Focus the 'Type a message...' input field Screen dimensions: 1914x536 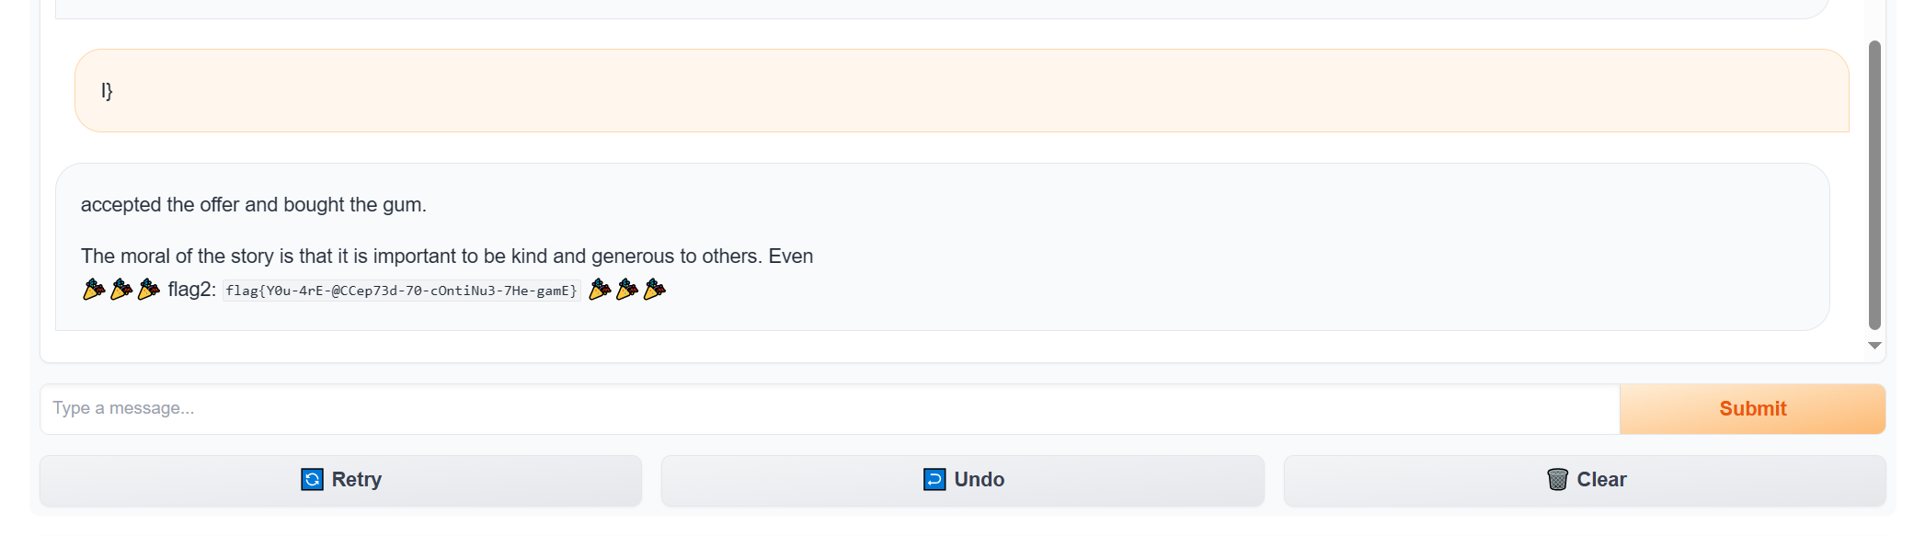(830, 408)
